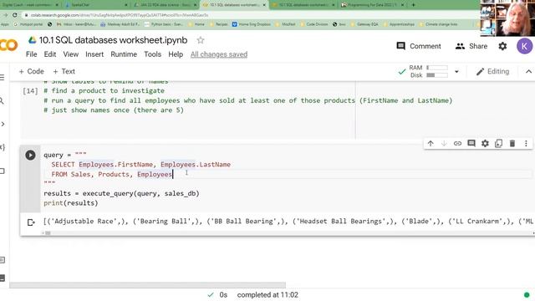
Task: Click the 'completed at 11:02' status text
Action: pyautogui.click(x=267, y=295)
